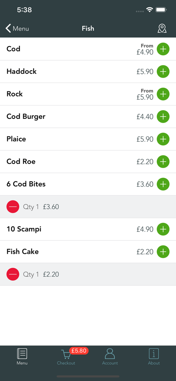
Task: Go back to Menu with chevron
Action: 17,29
